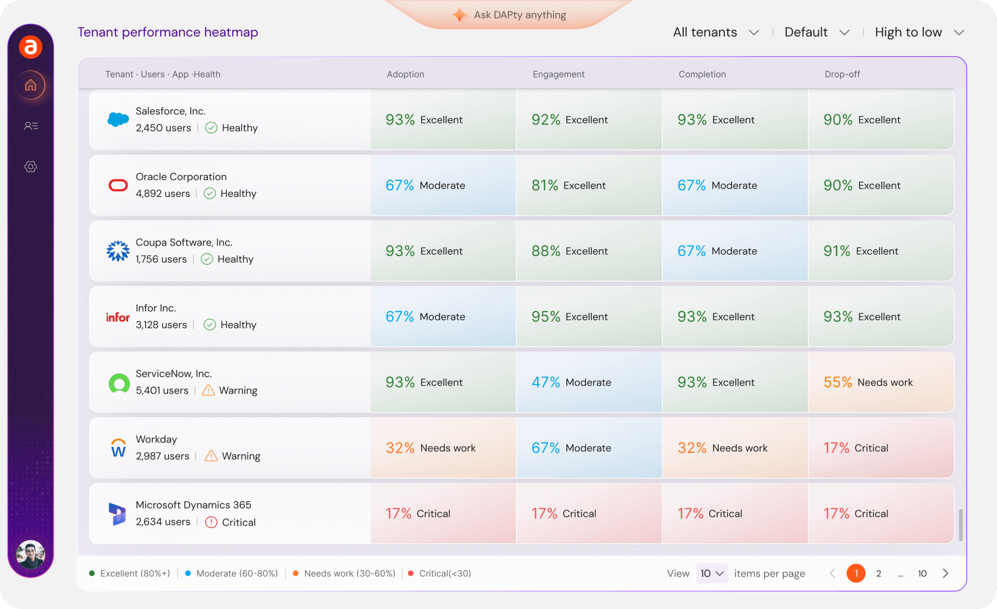Open the user profile avatar

pyautogui.click(x=31, y=555)
